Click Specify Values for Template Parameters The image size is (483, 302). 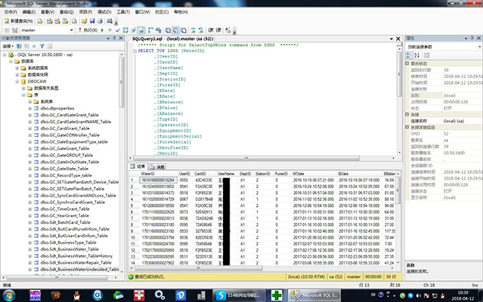pyautogui.click(x=228, y=30)
